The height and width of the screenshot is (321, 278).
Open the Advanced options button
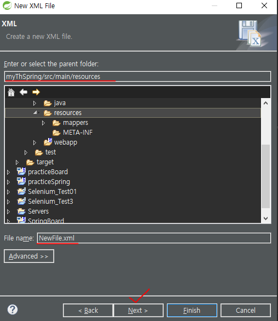coord(29,256)
